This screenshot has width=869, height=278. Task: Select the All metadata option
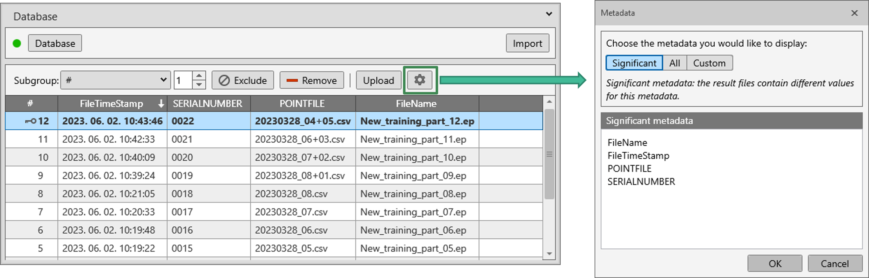tap(675, 63)
